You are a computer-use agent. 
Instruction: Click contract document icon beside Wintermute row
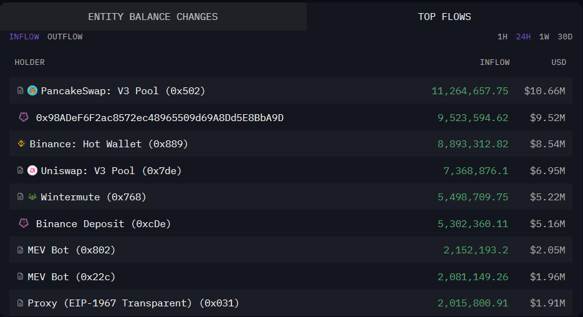coord(21,197)
